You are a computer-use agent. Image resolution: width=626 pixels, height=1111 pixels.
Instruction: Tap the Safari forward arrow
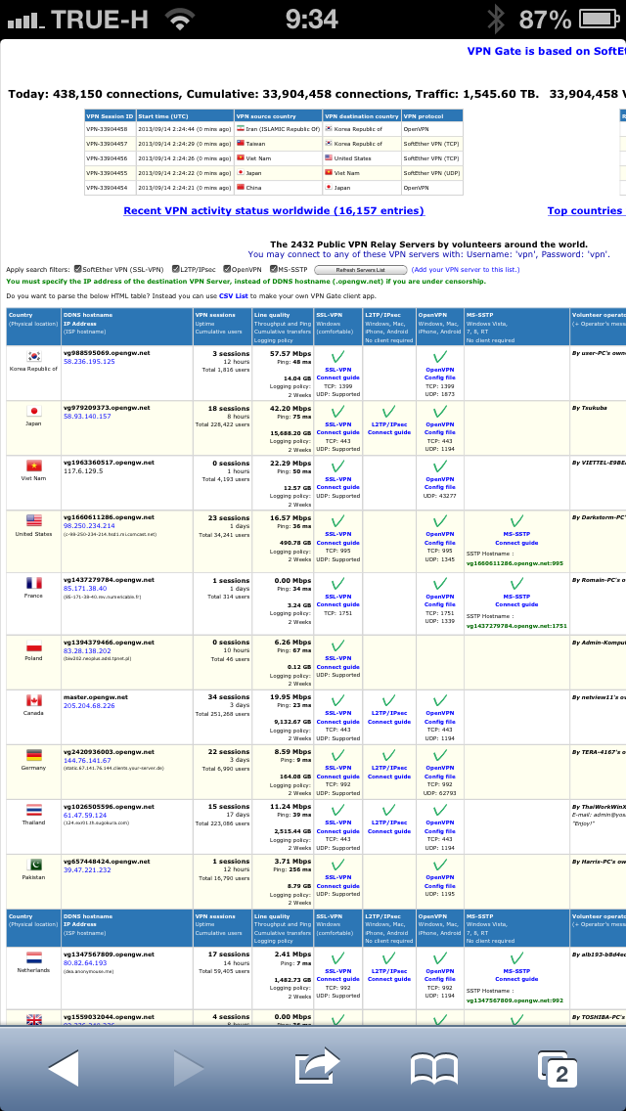[x=189, y=1069]
